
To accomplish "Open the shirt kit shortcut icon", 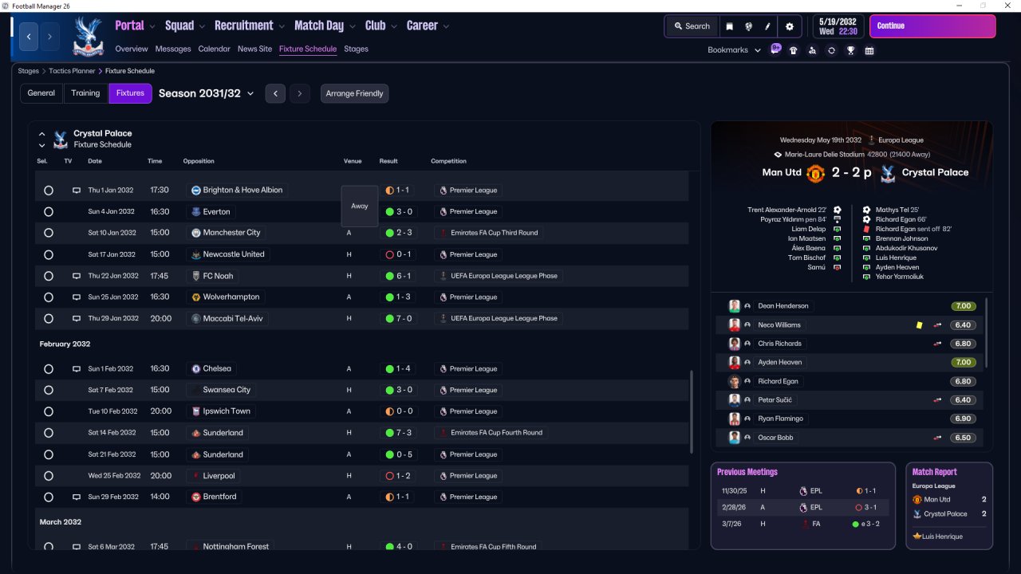I will point(793,50).
